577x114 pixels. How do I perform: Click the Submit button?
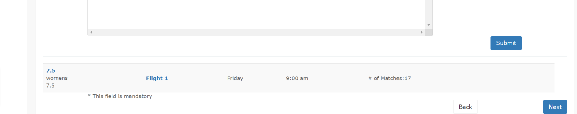coord(506,43)
